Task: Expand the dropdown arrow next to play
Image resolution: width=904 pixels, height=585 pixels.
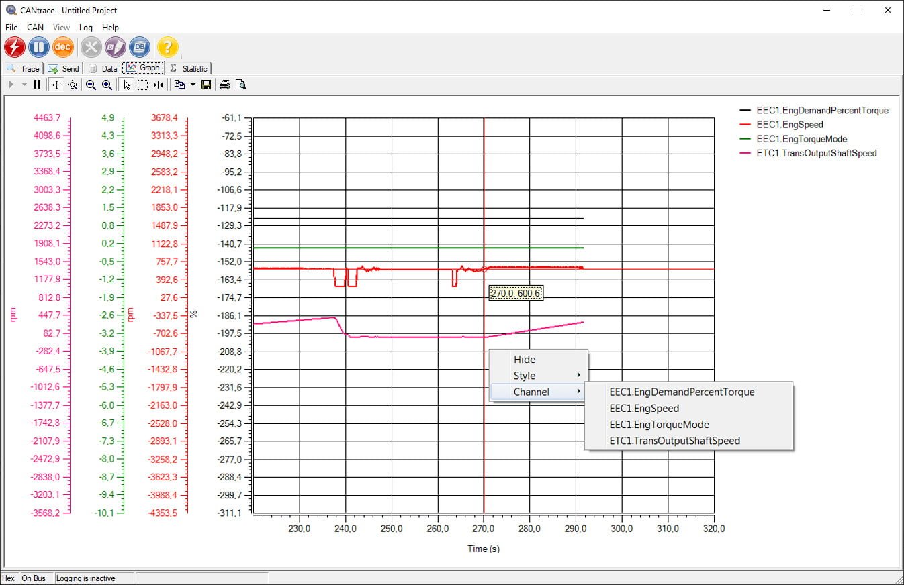Action: (24, 85)
